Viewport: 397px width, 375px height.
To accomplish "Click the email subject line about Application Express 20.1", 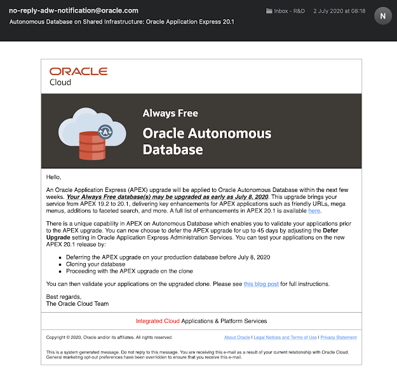I will 122,22.
